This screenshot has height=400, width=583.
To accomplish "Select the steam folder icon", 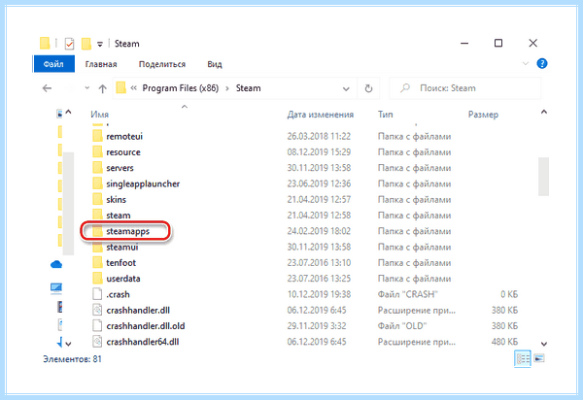I will [97, 215].
